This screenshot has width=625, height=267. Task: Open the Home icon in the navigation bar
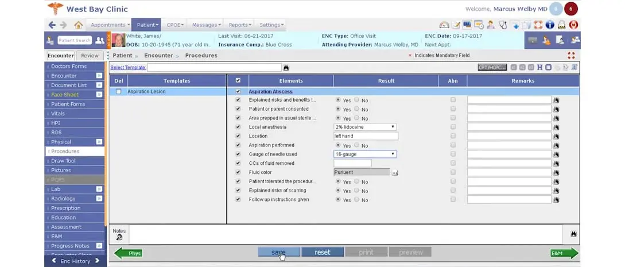tap(78, 25)
